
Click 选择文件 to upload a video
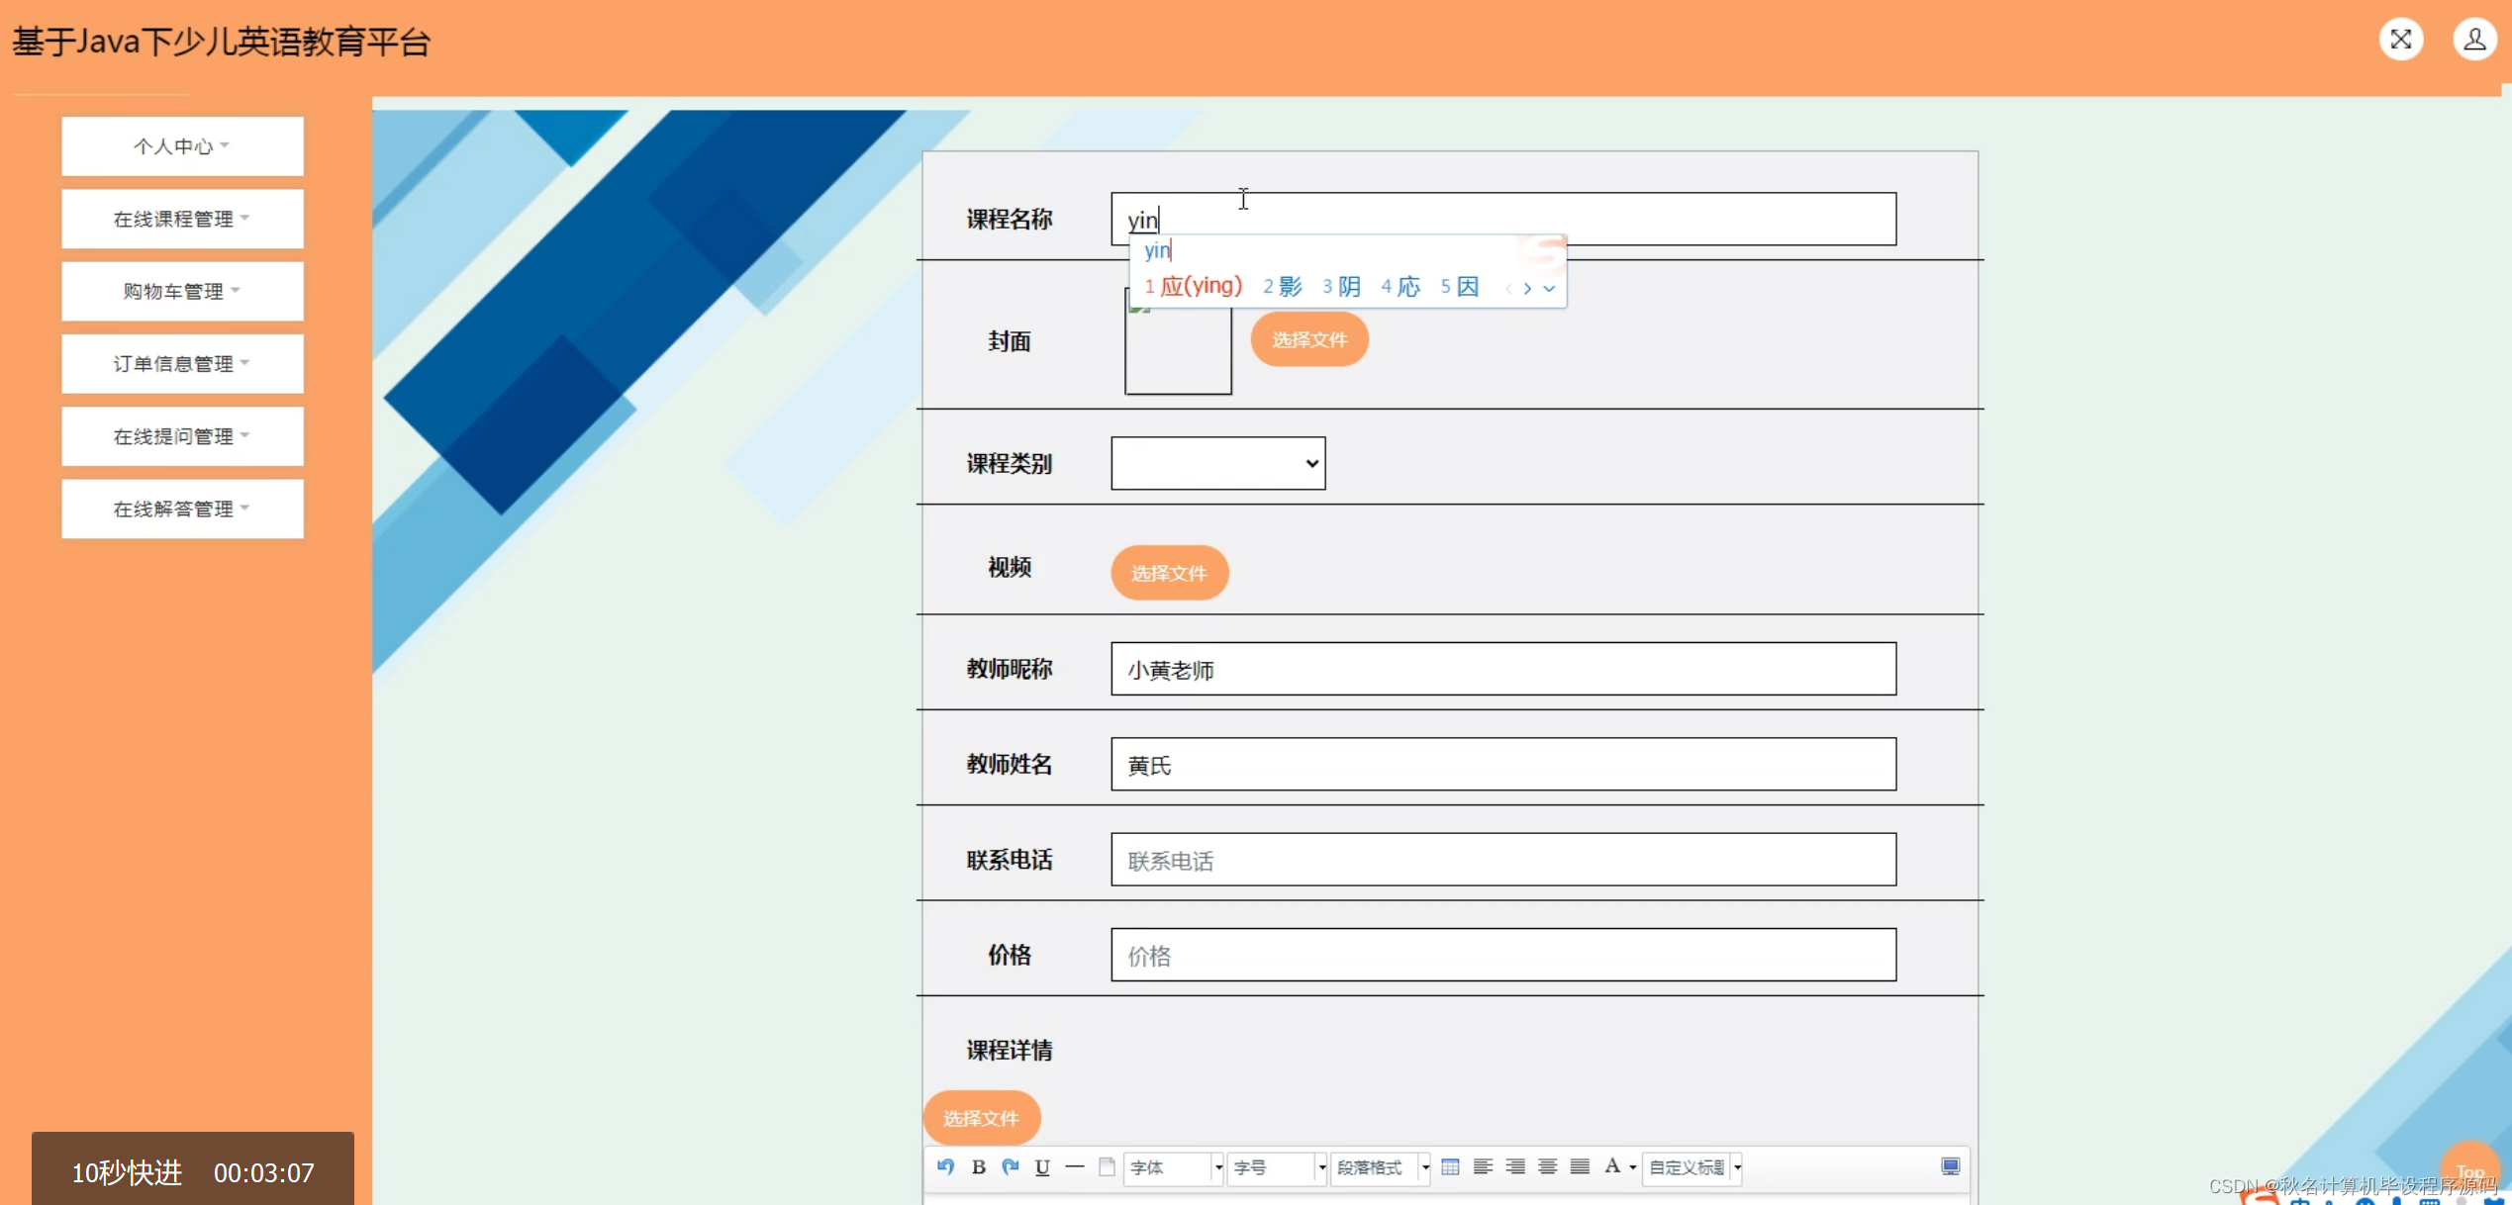[1169, 572]
